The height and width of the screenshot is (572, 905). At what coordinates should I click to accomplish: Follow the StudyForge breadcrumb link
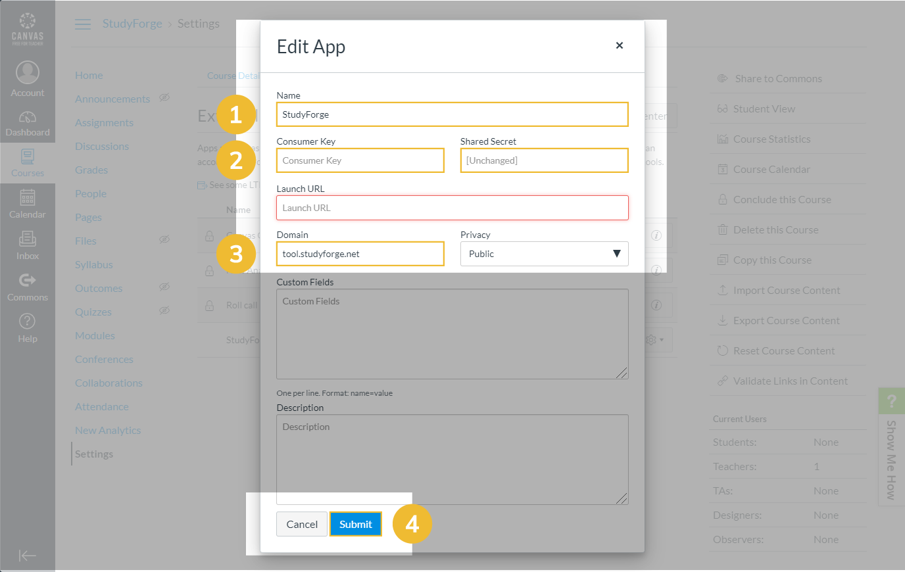[x=132, y=24]
